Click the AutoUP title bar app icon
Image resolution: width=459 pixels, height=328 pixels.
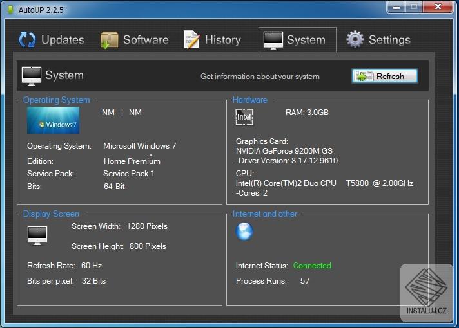coord(10,10)
